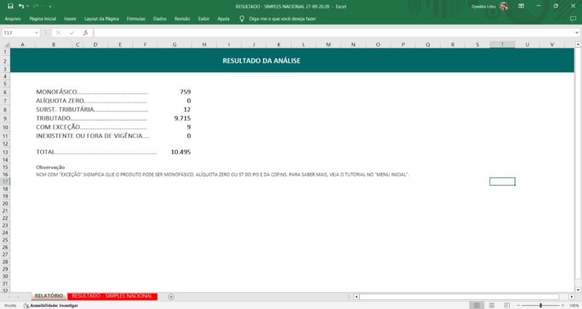This screenshot has width=582, height=309.
Task: Switch to Normal view in status bar
Action: point(476,305)
